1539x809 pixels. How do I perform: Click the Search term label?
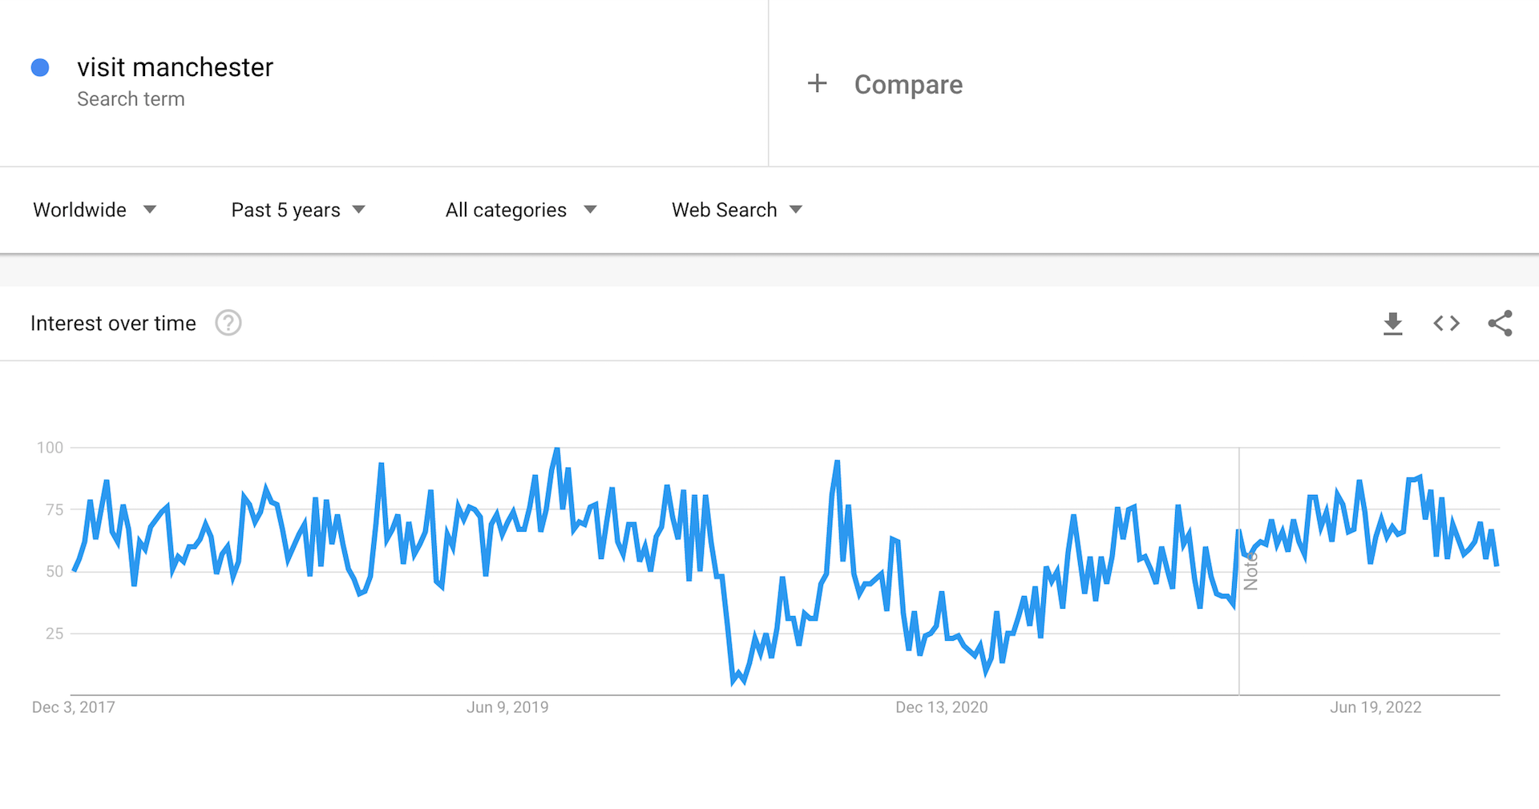[131, 99]
